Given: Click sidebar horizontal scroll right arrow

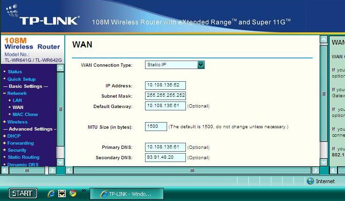Looking at the screenshot, I should click(52, 170).
